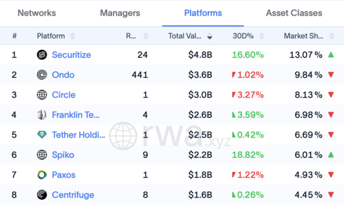This screenshot has width=344, height=206.
Task: Open the Asset Classes tab
Action: click(x=294, y=13)
